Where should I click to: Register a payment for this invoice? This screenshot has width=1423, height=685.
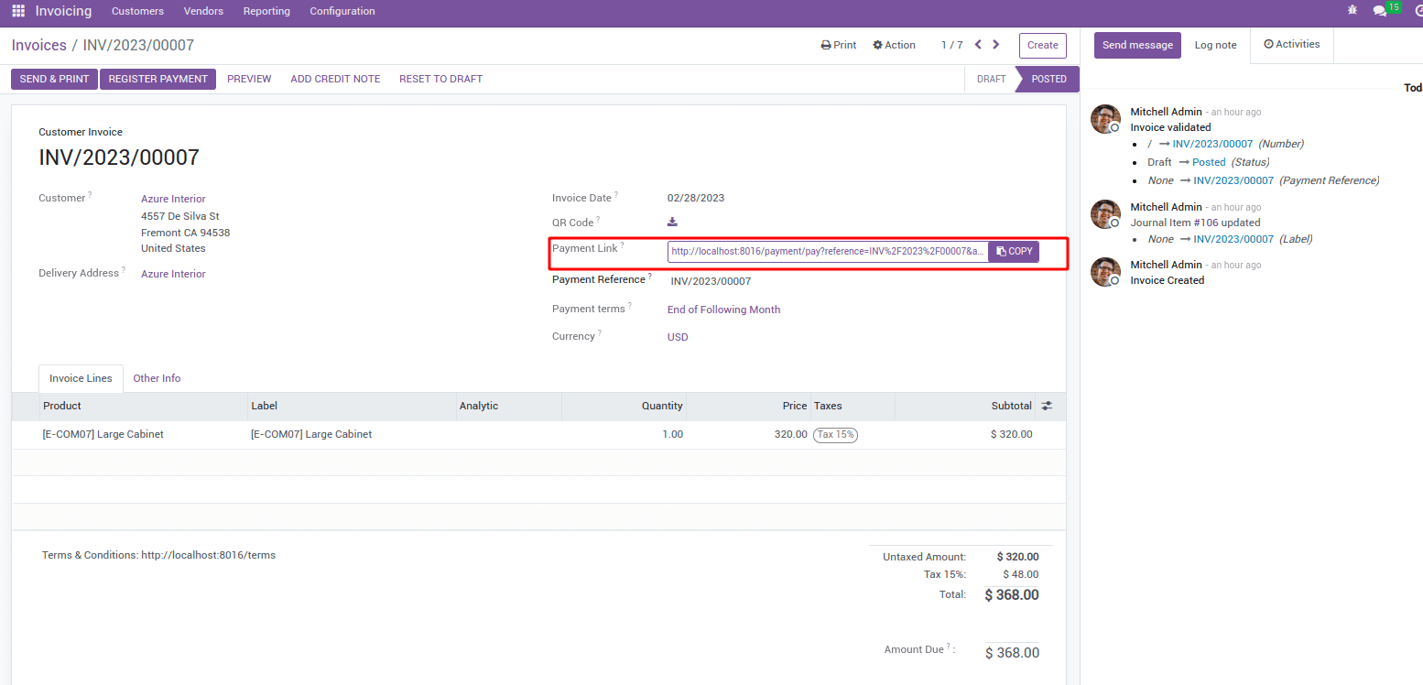tap(157, 79)
